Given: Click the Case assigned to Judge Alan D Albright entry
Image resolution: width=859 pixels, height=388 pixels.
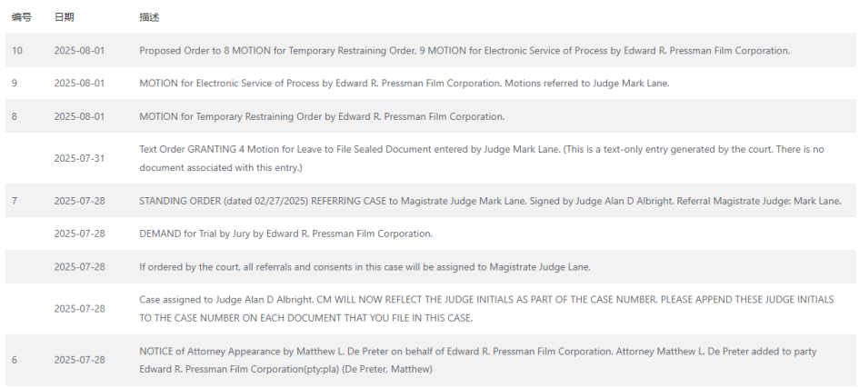Looking at the screenshot, I should [x=486, y=309].
